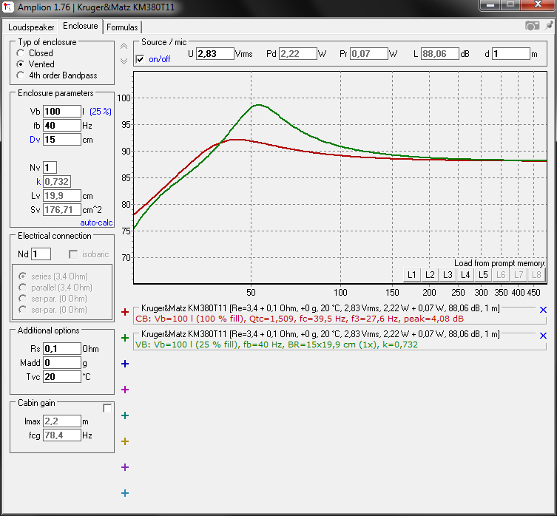Click the Nv number of vents field
The width and height of the screenshot is (557, 516).
pyautogui.click(x=50, y=168)
